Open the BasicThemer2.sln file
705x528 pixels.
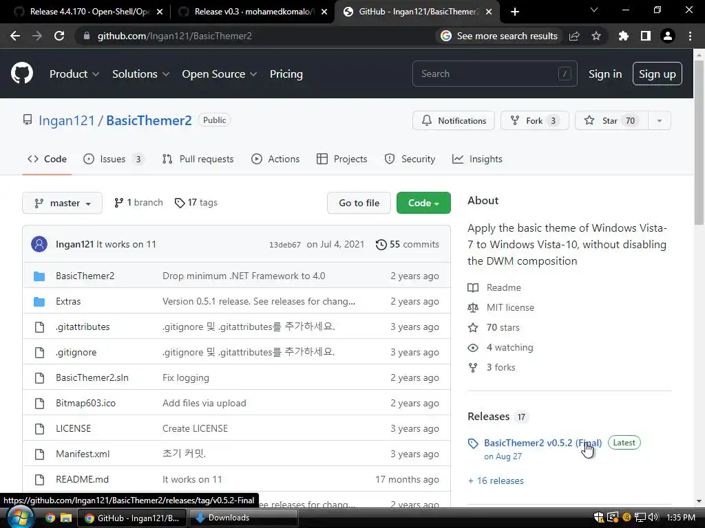click(x=92, y=377)
